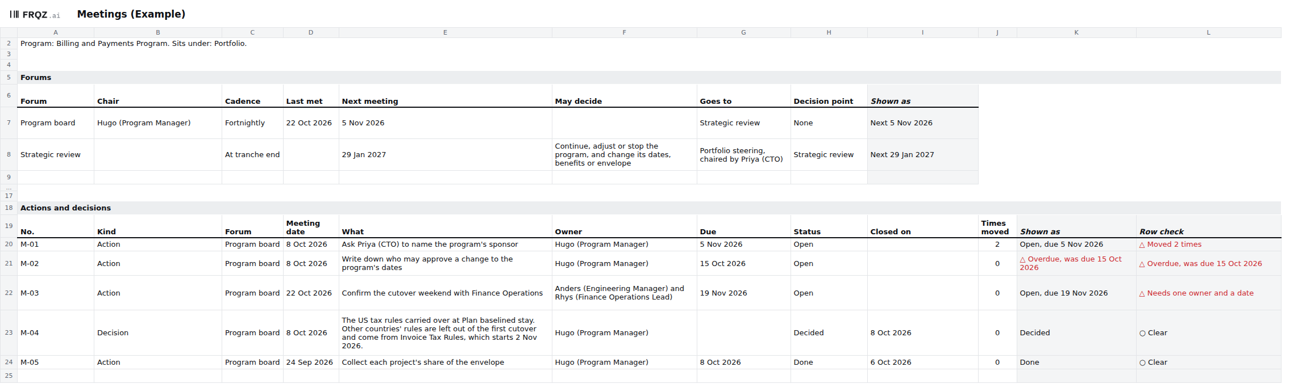Click the Open, due 19 Nov 2026 cell
Viewport: 1302px width, 392px height.
1076,293
